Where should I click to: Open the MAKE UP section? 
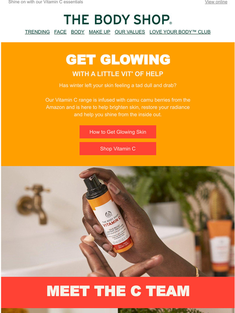[x=100, y=32]
